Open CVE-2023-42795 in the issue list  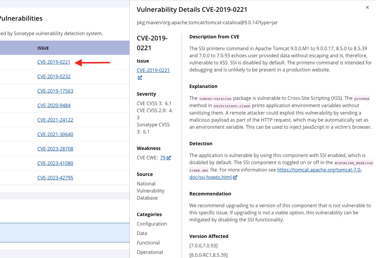pyautogui.click(x=55, y=178)
